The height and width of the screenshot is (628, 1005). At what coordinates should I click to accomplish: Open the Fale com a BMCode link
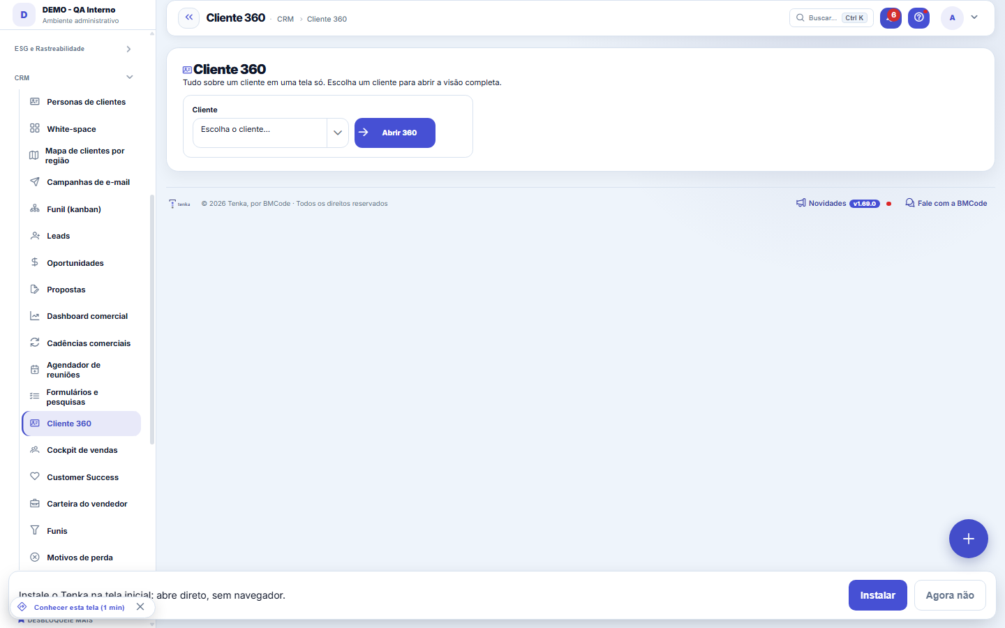point(946,203)
